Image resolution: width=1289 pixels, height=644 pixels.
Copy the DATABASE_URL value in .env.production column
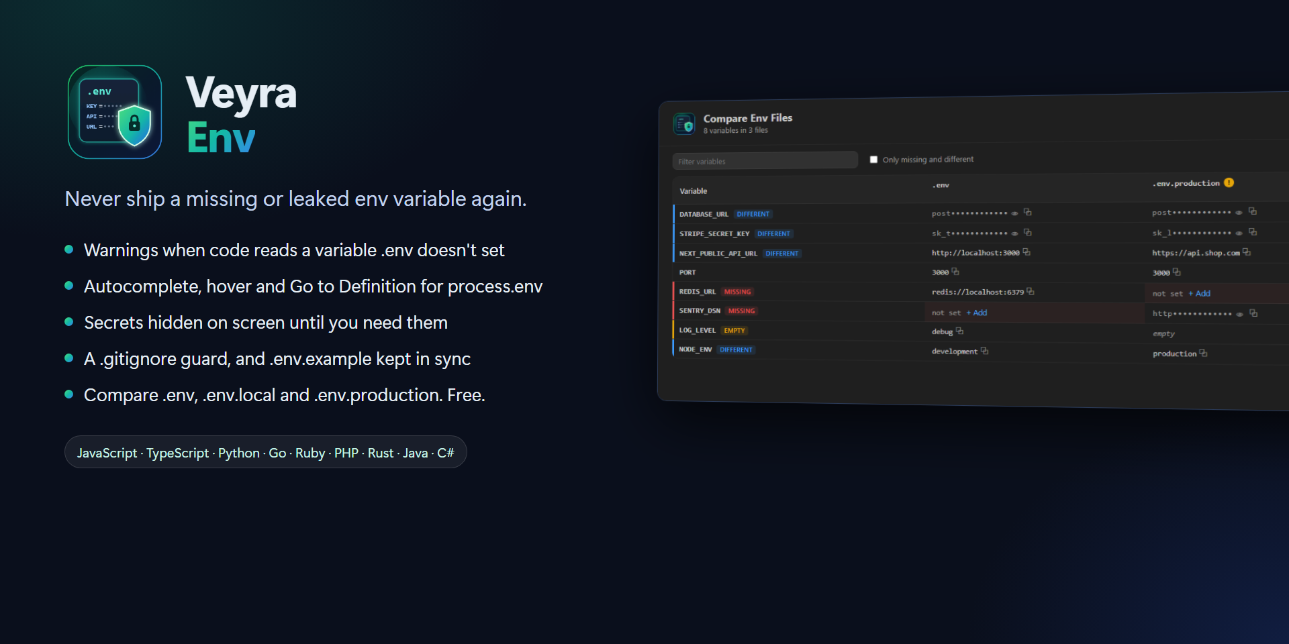tap(1252, 211)
